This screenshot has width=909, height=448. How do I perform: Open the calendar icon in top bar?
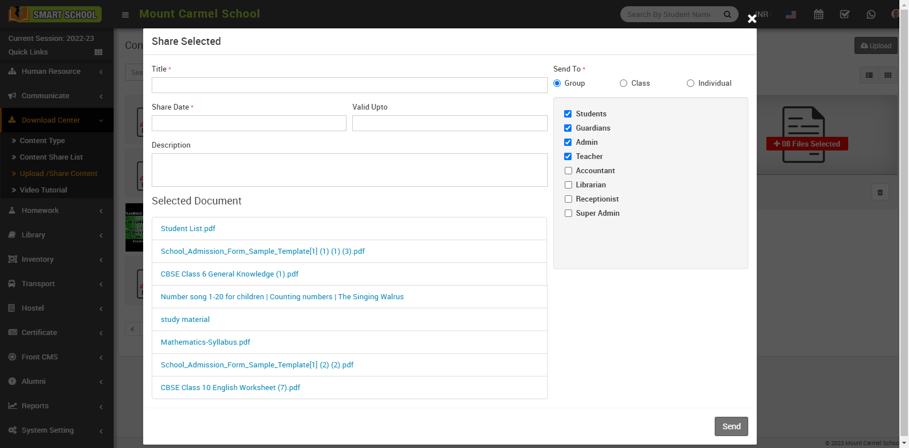point(818,14)
